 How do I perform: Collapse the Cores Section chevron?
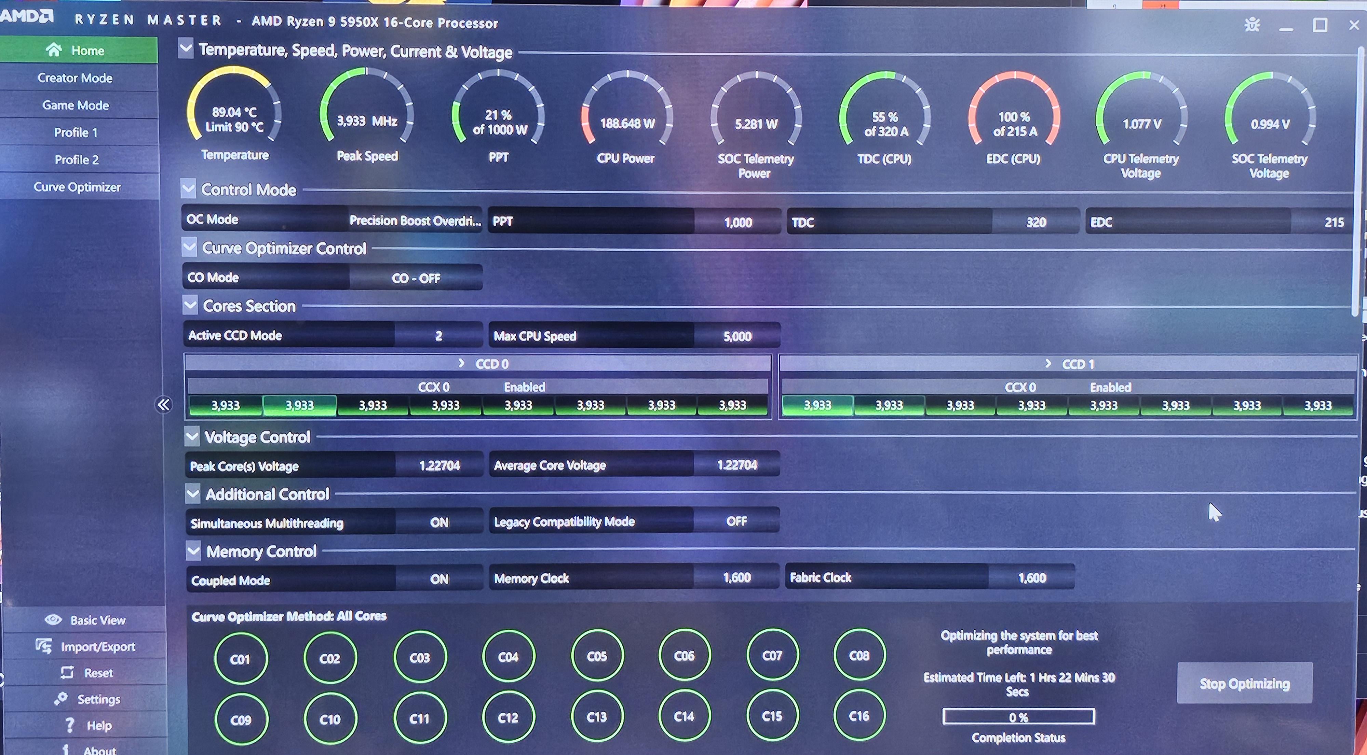coord(190,304)
